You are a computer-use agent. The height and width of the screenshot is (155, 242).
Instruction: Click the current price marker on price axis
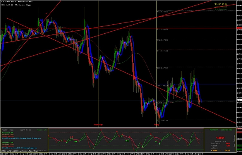[239, 100]
